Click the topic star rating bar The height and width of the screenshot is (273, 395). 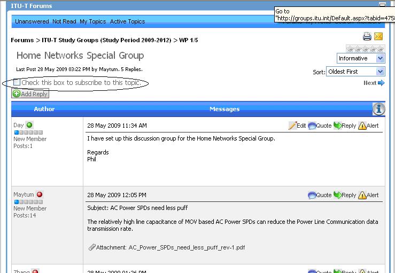tap(365, 49)
